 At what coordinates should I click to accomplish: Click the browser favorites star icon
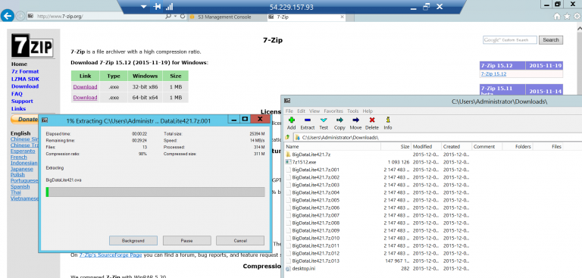tap(567, 17)
